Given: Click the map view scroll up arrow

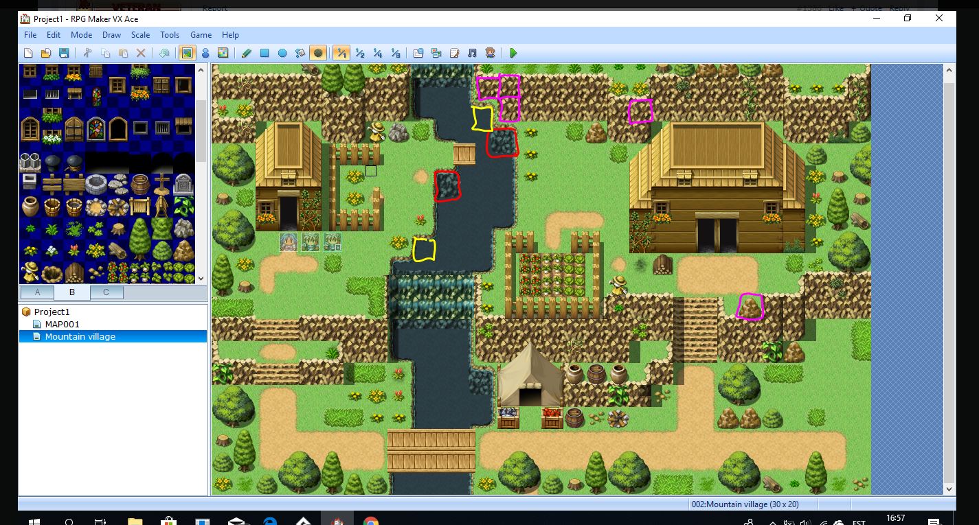Looking at the screenshot, I should tap(949, 70).
